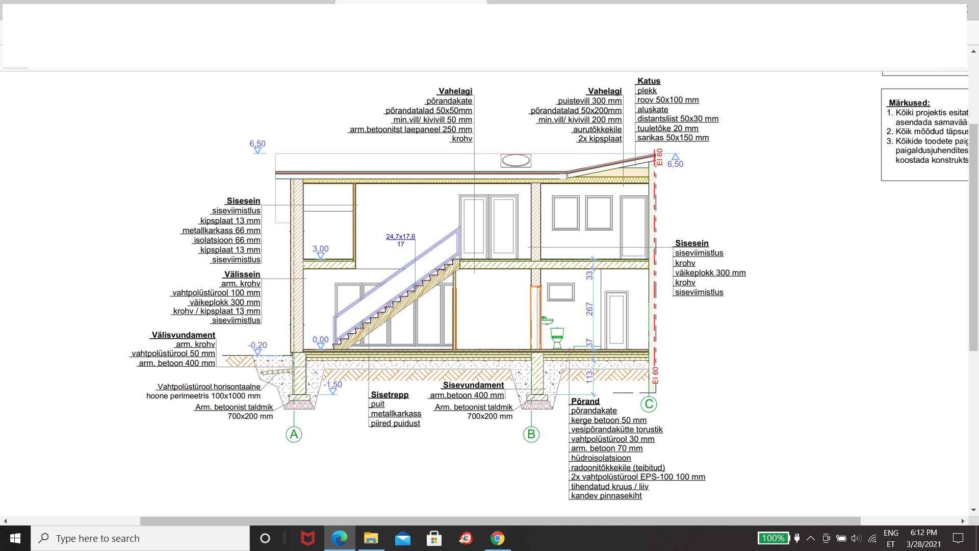
Task: Expand hidden system tray icons
Action: click(811, 538)
